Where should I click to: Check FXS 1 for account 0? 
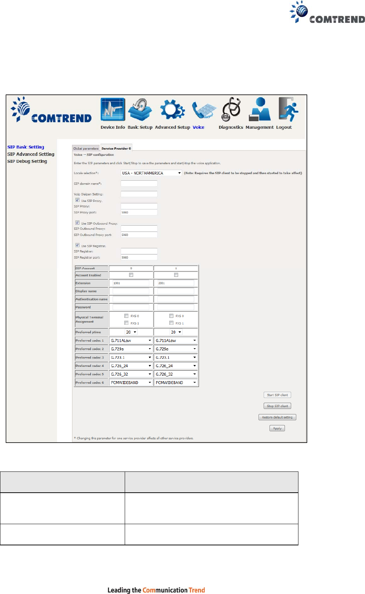[126, 323]
